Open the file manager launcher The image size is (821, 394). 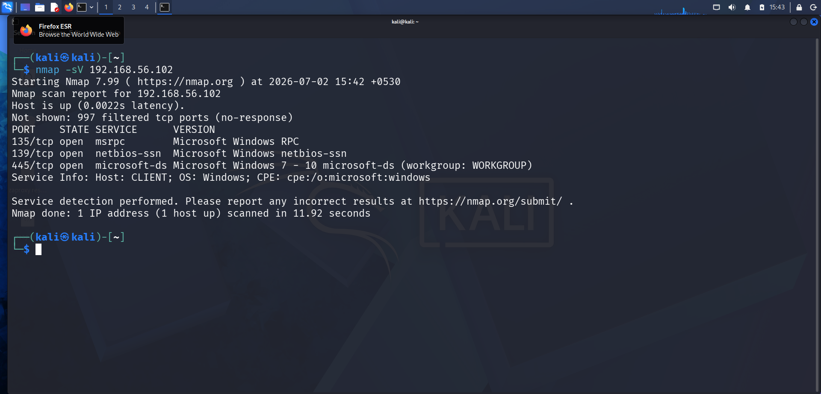[40, 7]
